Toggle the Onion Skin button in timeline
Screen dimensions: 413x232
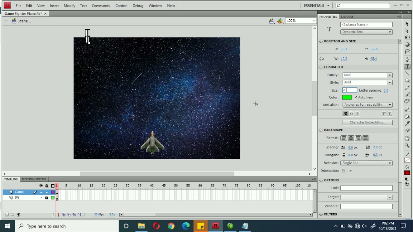(64, 215)
